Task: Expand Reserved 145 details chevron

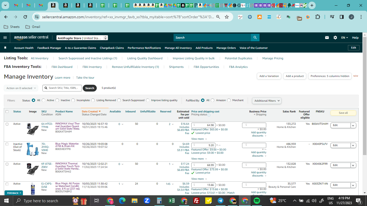Action: pyautogui.click(x=172, y=184)
